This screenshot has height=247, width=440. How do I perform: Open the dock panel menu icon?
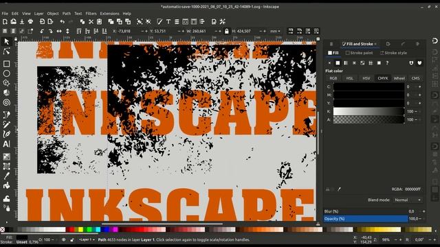[331, 44]
